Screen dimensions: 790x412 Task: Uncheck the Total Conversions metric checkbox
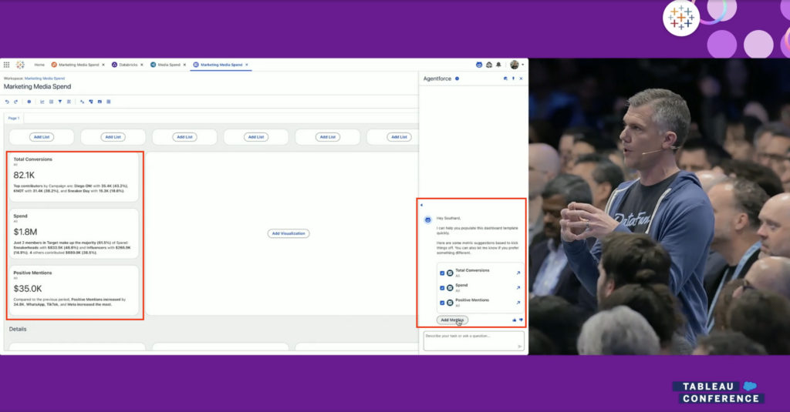click(x=442, y=273)
